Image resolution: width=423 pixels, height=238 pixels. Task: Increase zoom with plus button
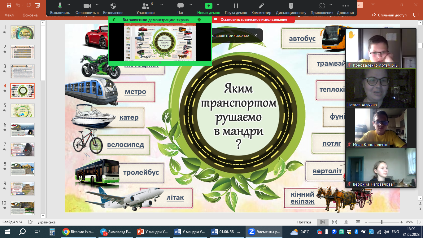click(x=401, y=222)
